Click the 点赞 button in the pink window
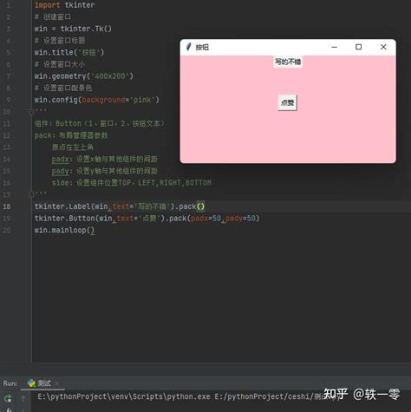Image resolution: width=411 pixels, height=412 pixels. (287, 102)
